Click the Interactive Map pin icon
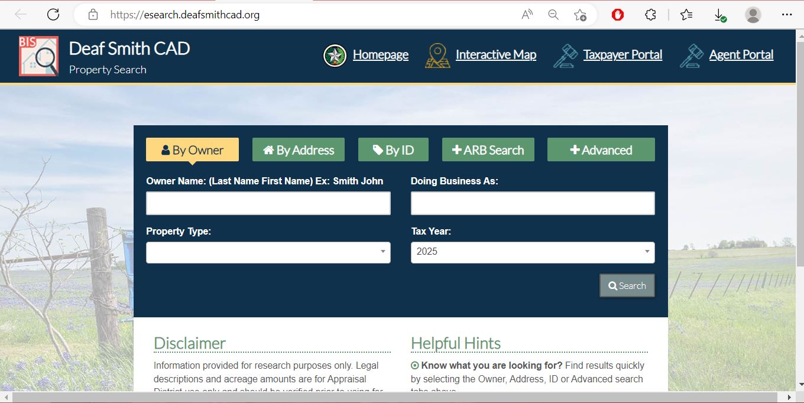 point(437,56)
